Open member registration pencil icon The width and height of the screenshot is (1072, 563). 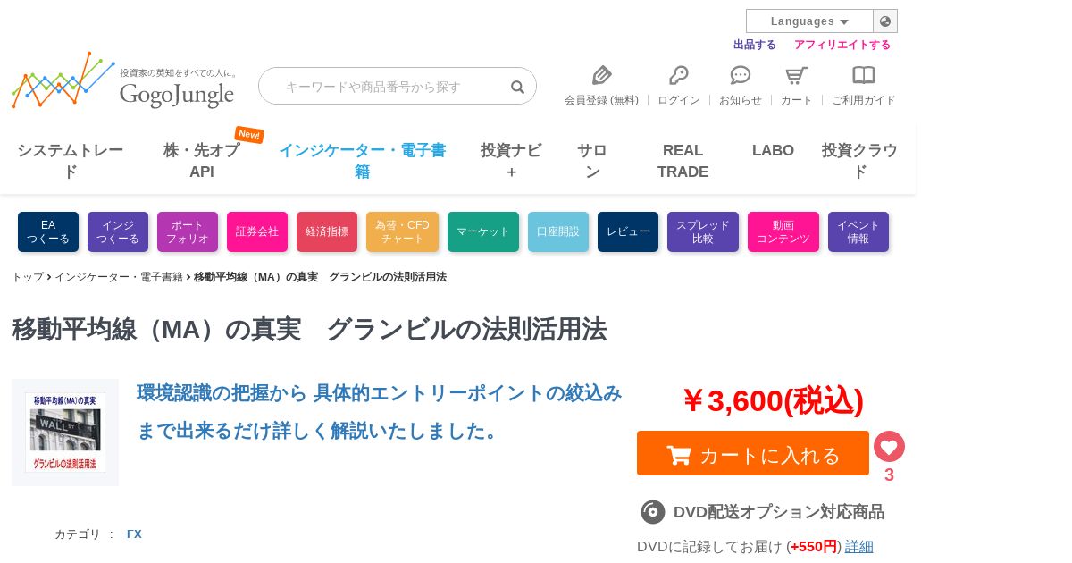tap(602, 75)
